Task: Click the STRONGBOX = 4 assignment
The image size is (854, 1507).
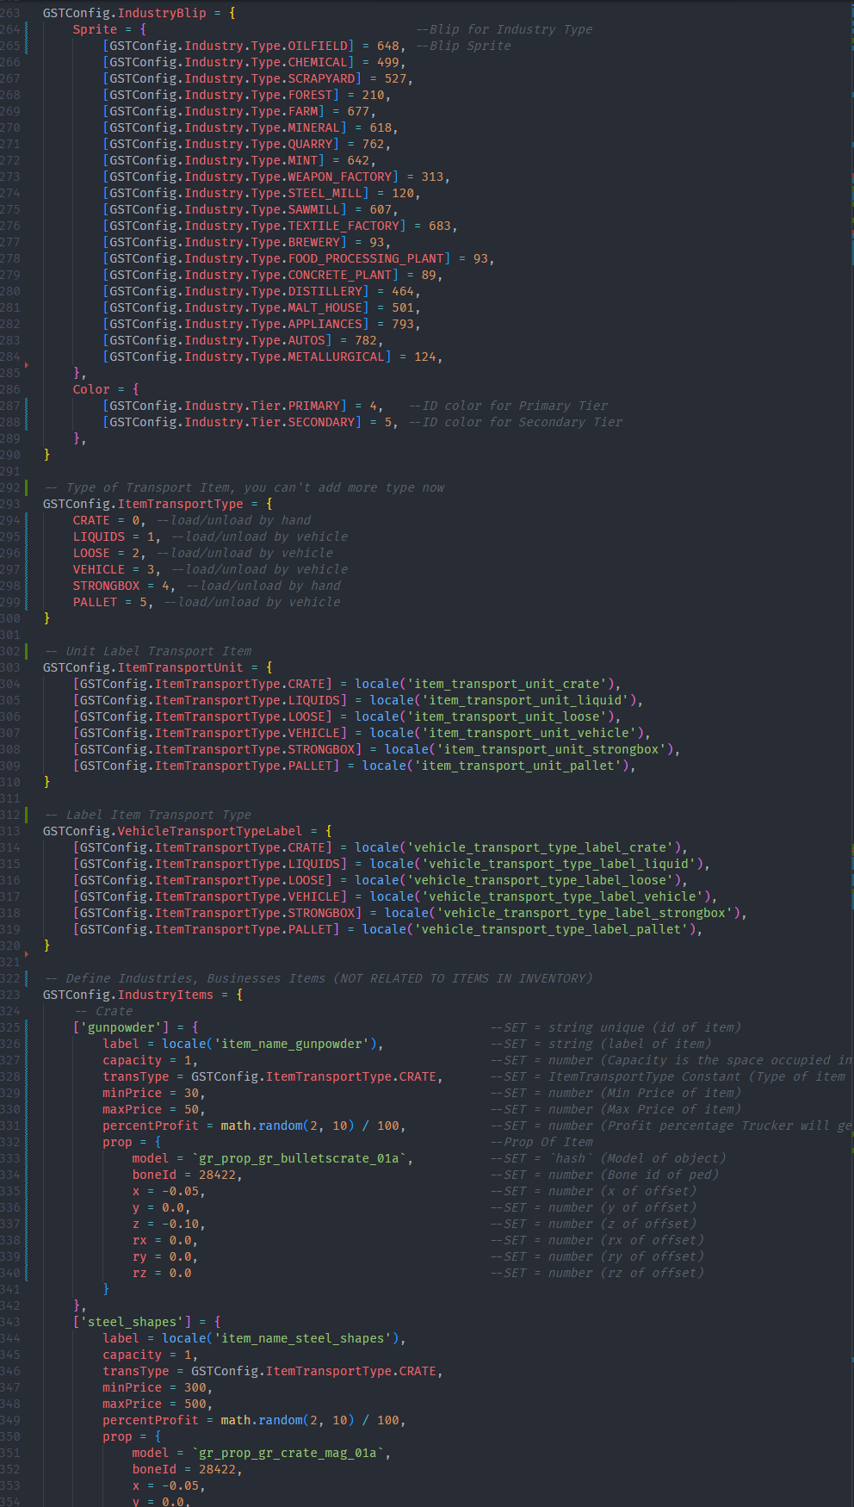Action: click(x=121, y=586)
